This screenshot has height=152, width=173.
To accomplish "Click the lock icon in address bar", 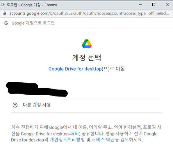I will [x=5, y=13].
